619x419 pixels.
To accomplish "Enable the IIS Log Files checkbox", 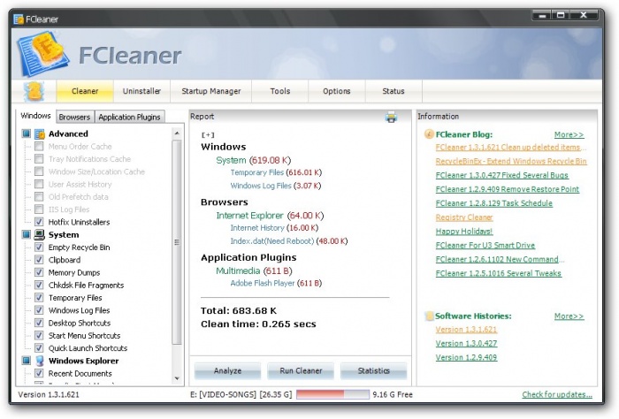I will [39, 209].
